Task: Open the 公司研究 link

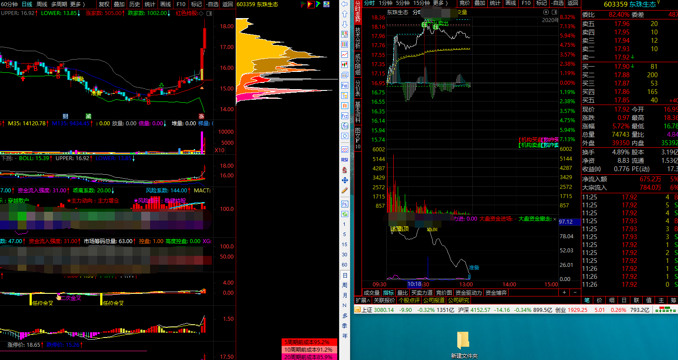Action: tap(459, 300)
